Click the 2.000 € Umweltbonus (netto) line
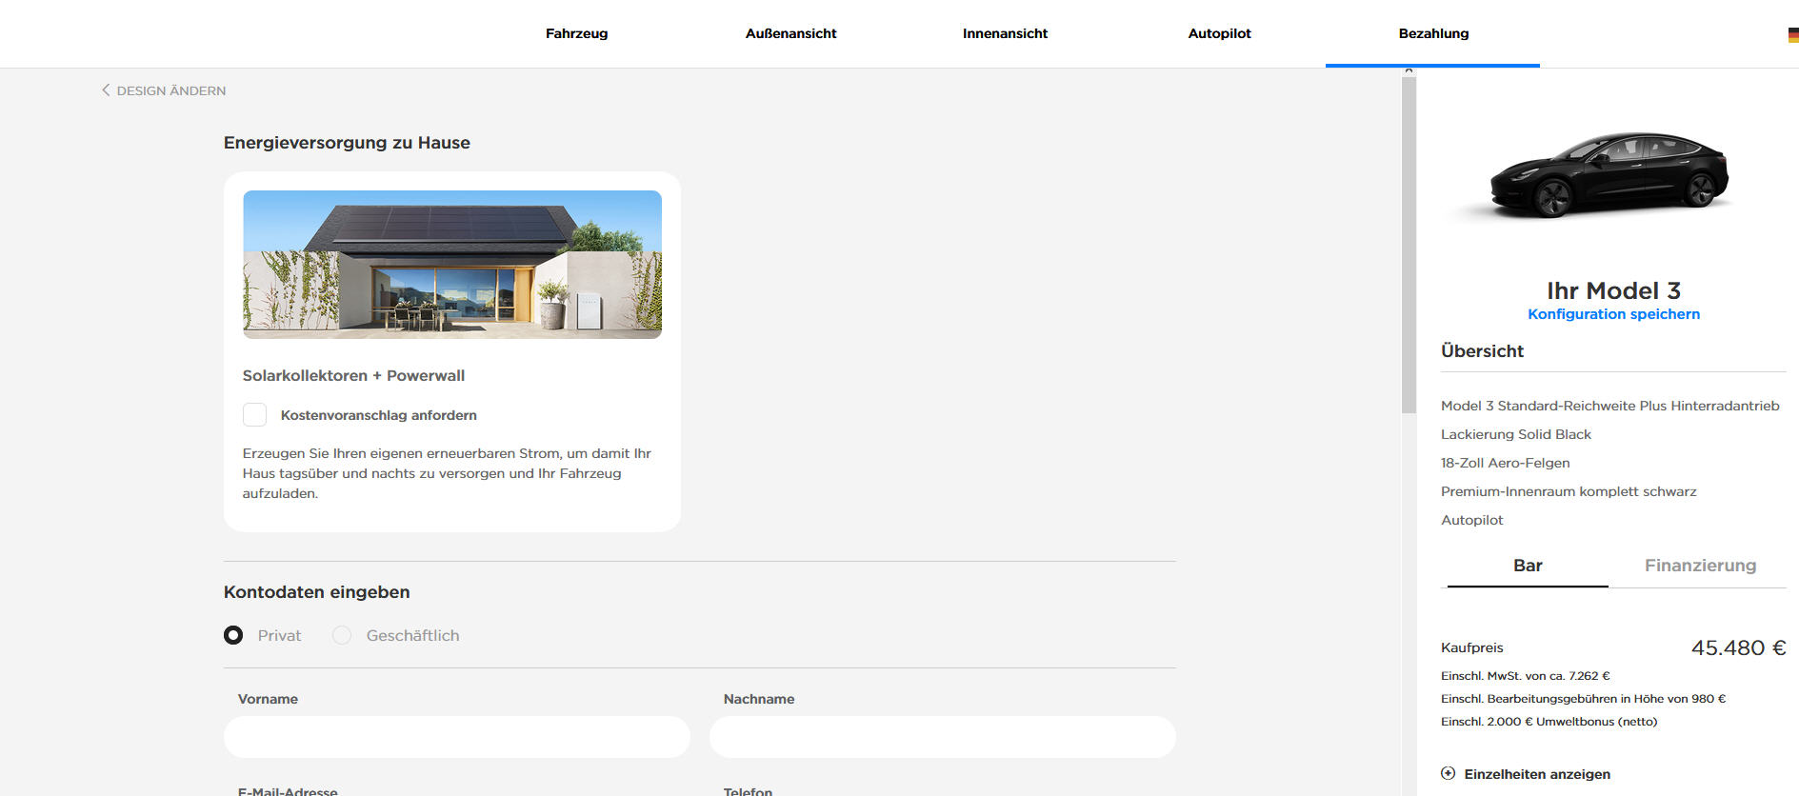Image resolution: width=1799 pixels, height=796 pixels. (x=1549, y=722)
